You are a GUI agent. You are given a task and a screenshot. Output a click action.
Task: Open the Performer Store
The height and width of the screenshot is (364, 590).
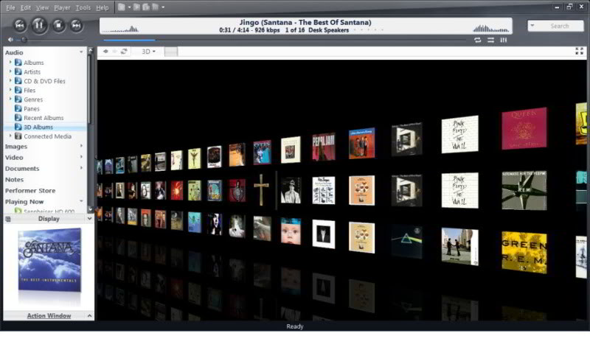coord(30,191)
